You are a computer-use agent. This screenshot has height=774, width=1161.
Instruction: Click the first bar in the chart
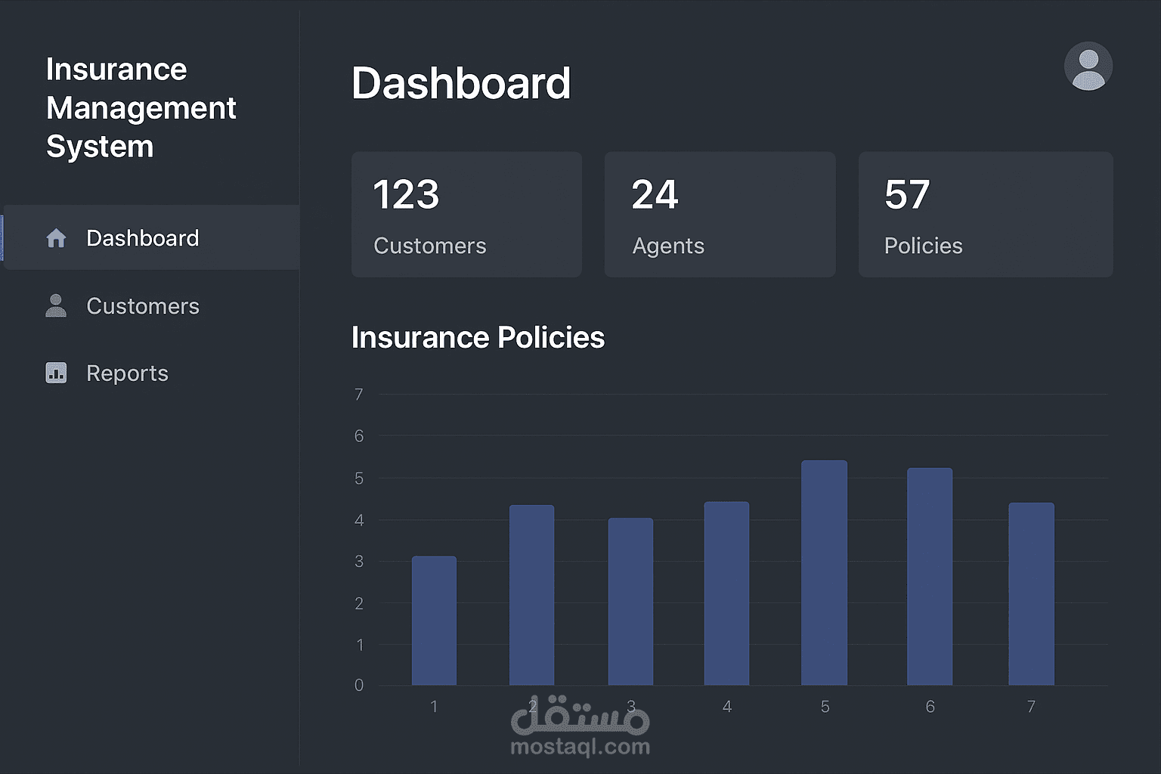tap(434, 621)
